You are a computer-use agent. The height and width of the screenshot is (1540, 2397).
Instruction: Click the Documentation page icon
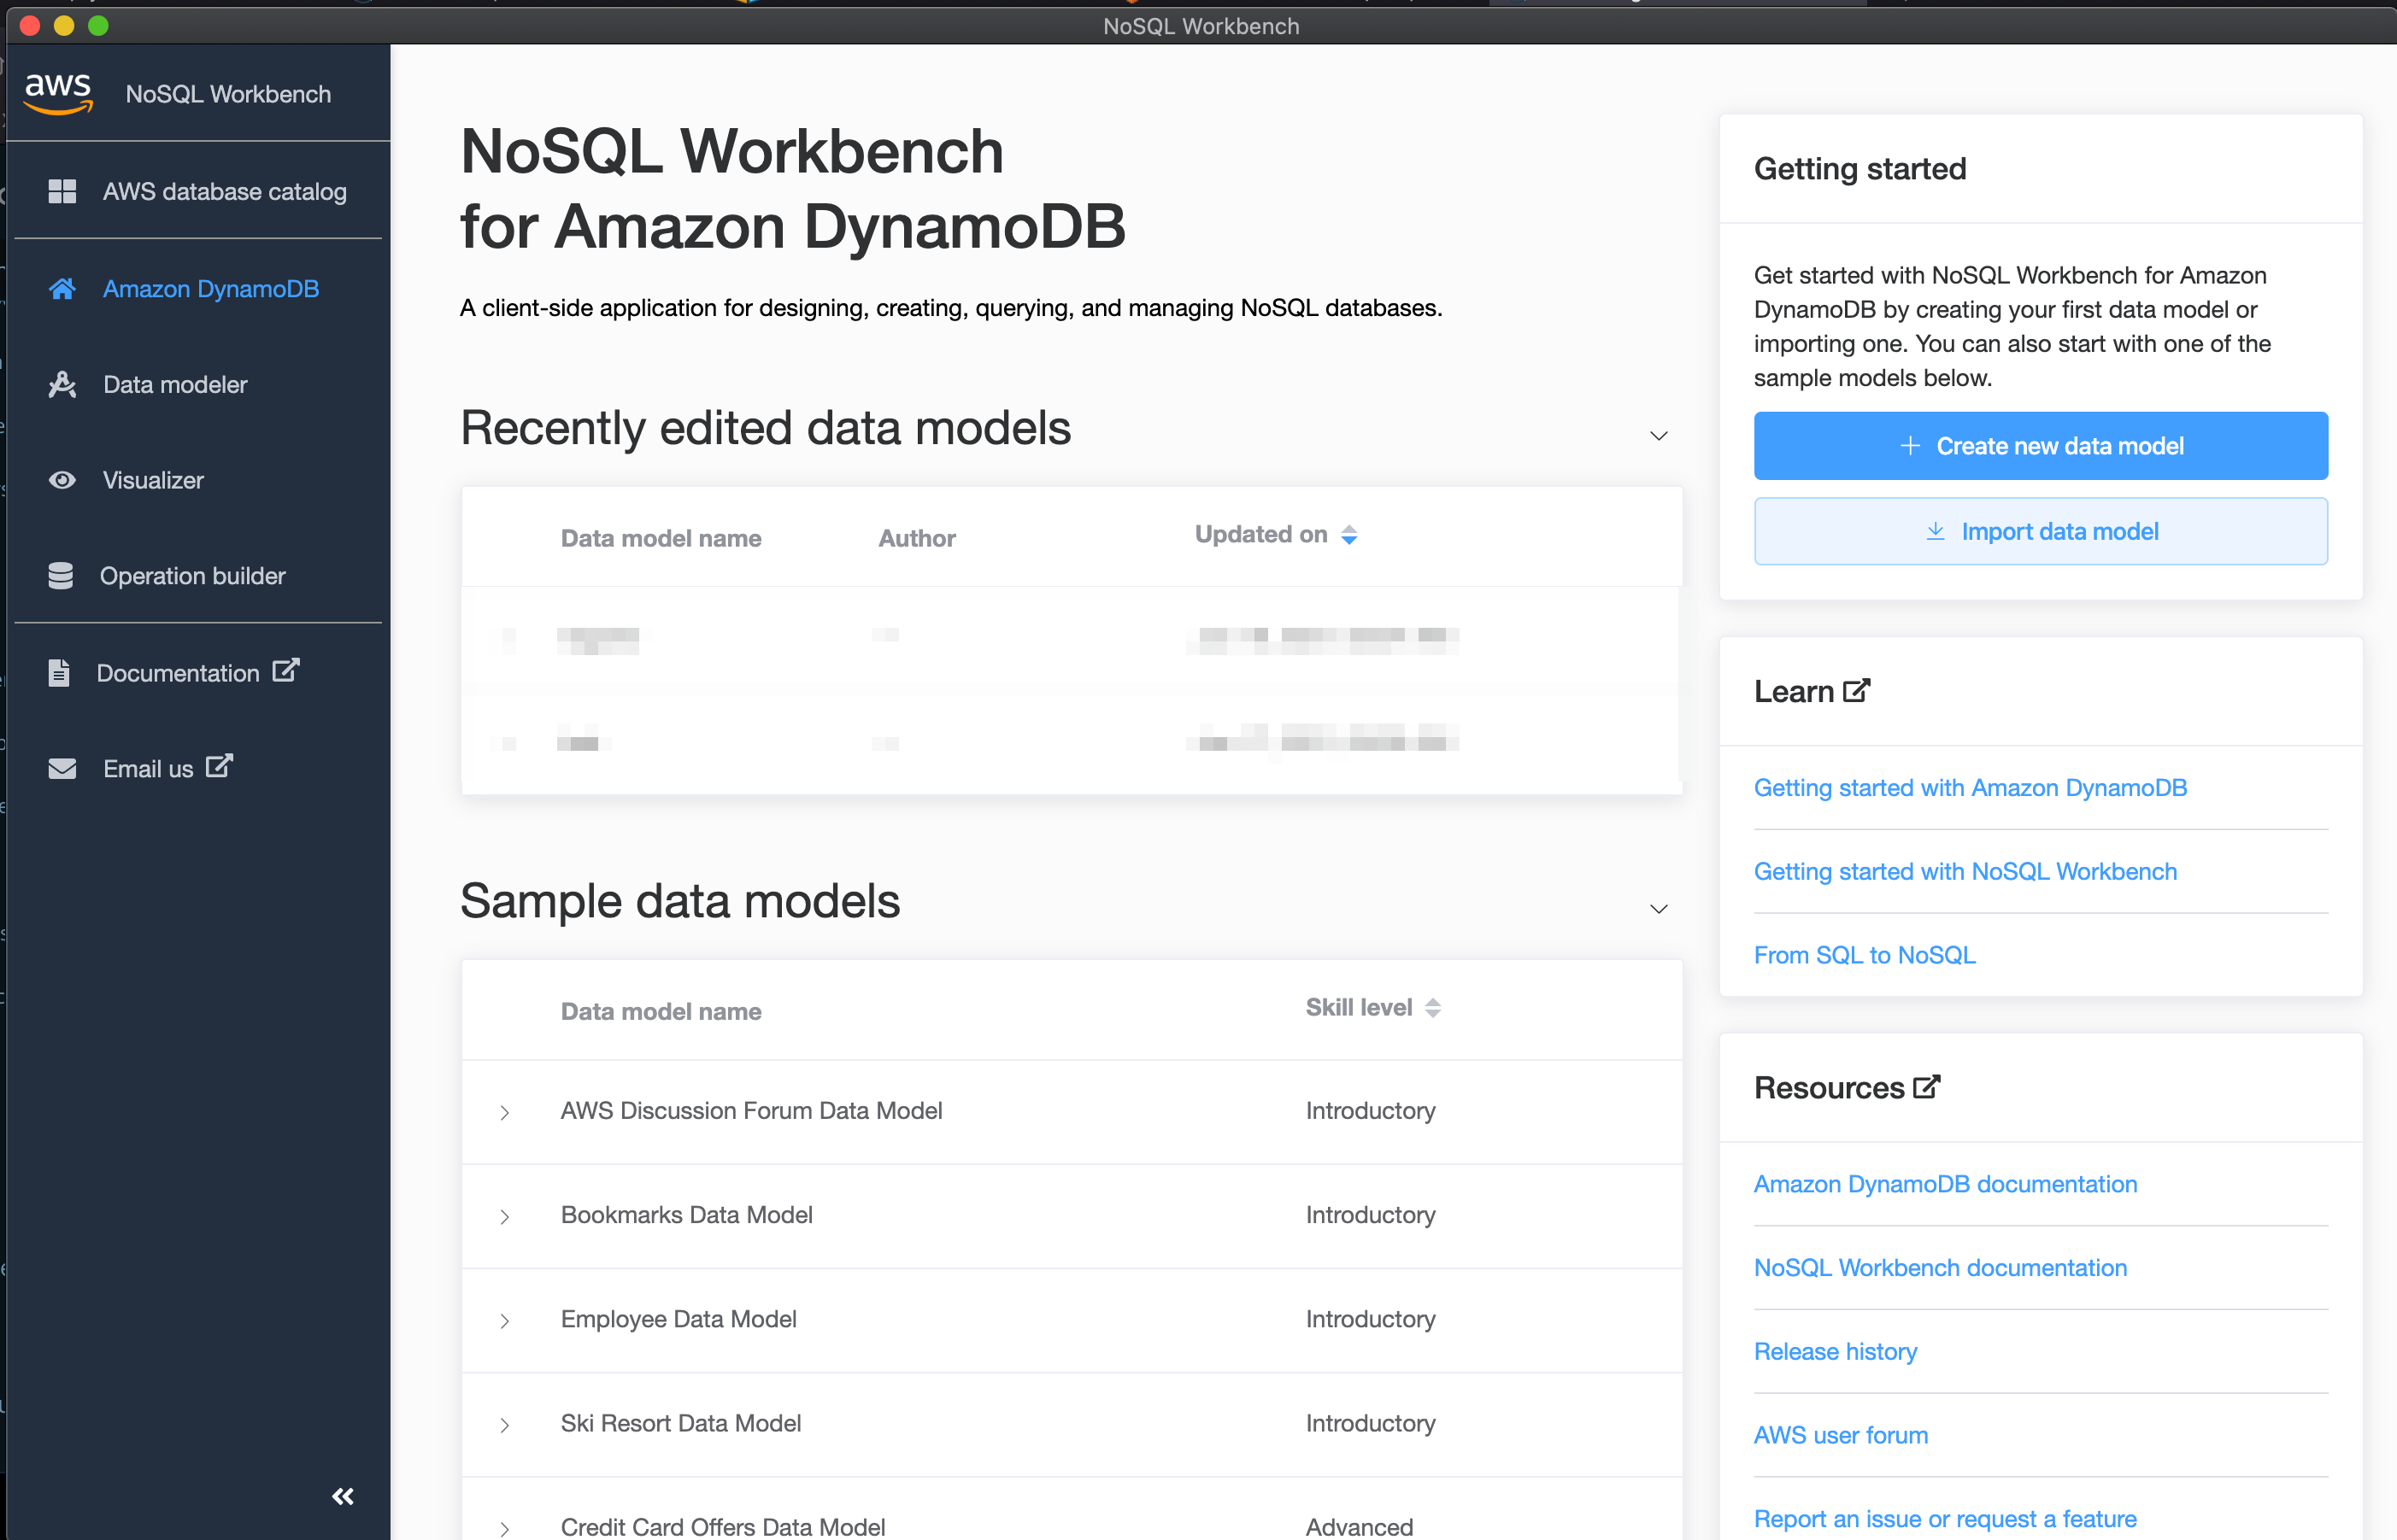[59, 673]
